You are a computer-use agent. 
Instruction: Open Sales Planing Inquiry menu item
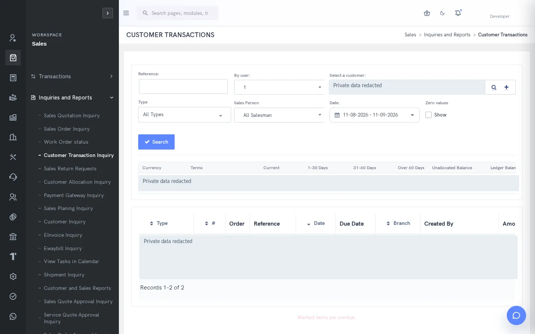tap(68, 208)
